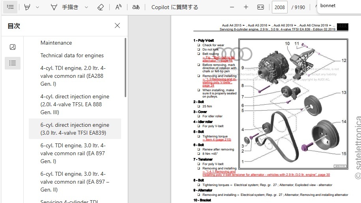Click the 9 - Alternator heading
Screen dimensions: 361x203
click(x=203, y=190)
